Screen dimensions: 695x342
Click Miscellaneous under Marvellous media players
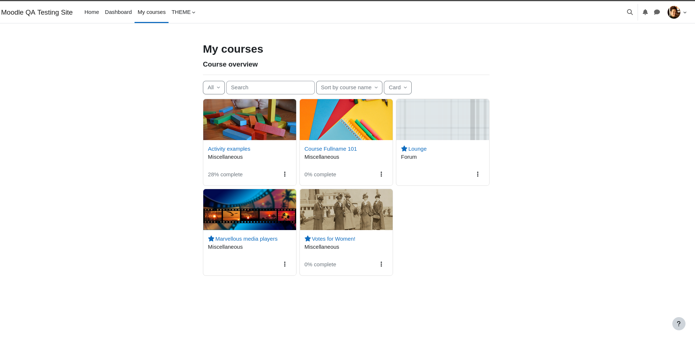coord(225,247)
